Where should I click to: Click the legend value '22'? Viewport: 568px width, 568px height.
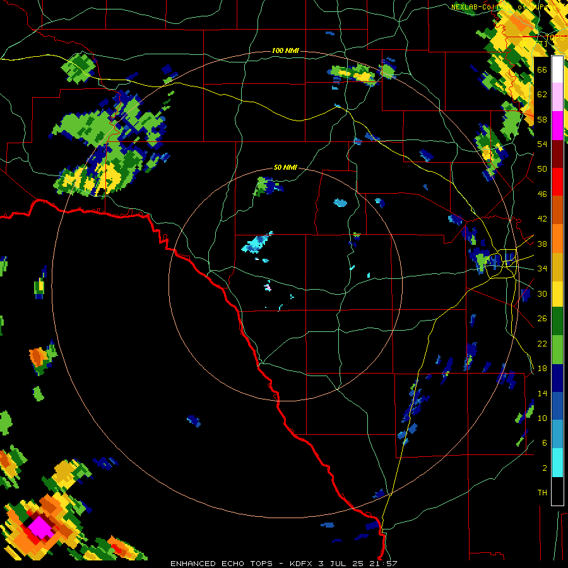click(x=542, y=343)
